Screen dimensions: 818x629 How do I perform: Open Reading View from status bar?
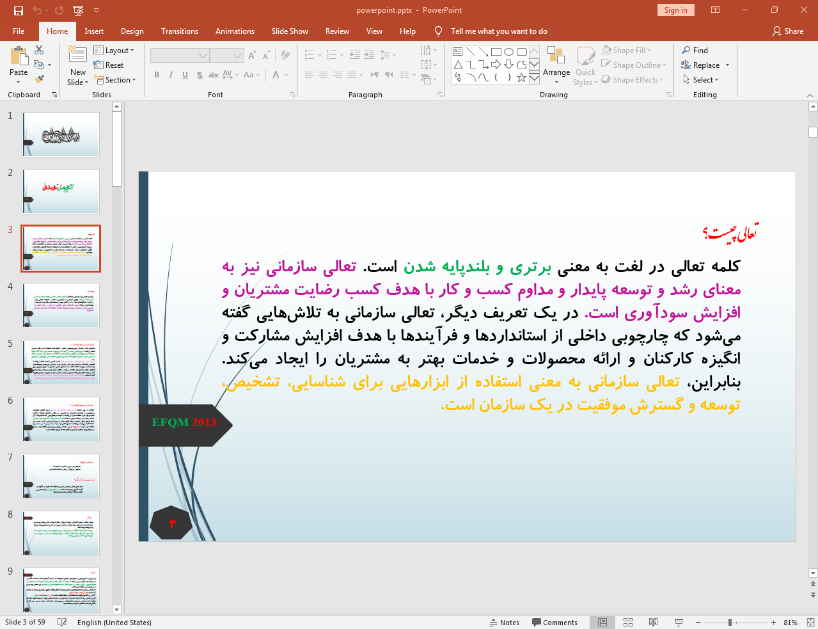click(653, 623)
